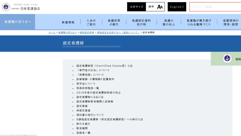Open the 教育機関 link
Screen dimensions: 241x136
82,128
